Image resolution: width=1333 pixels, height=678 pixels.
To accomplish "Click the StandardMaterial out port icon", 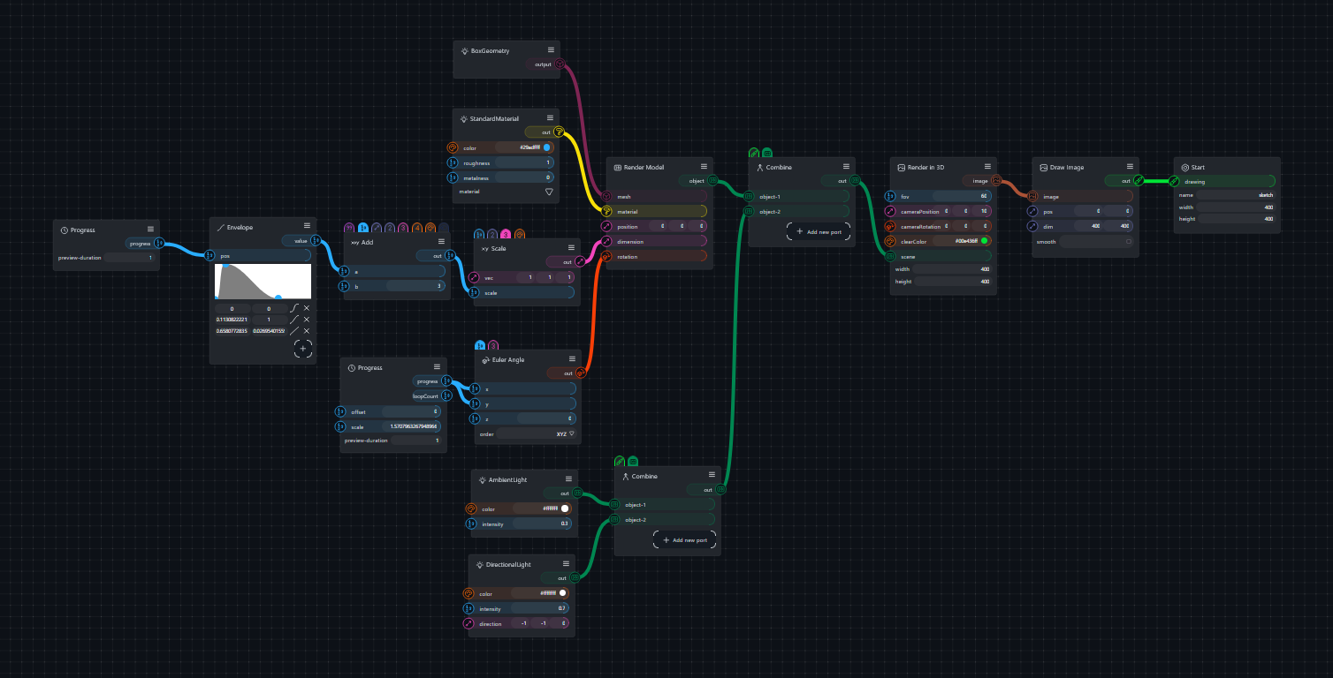I will (560, 132).
